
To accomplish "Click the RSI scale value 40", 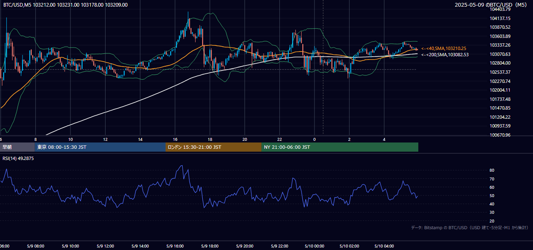I will point(492,204).
